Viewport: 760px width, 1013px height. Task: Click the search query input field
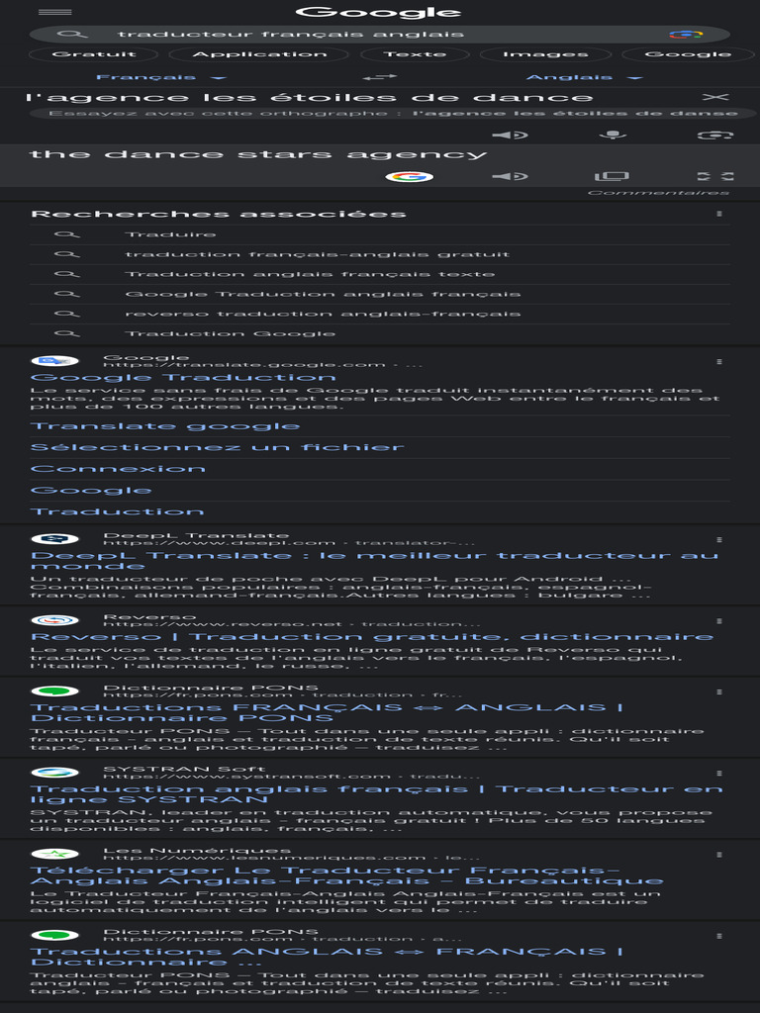381,35
